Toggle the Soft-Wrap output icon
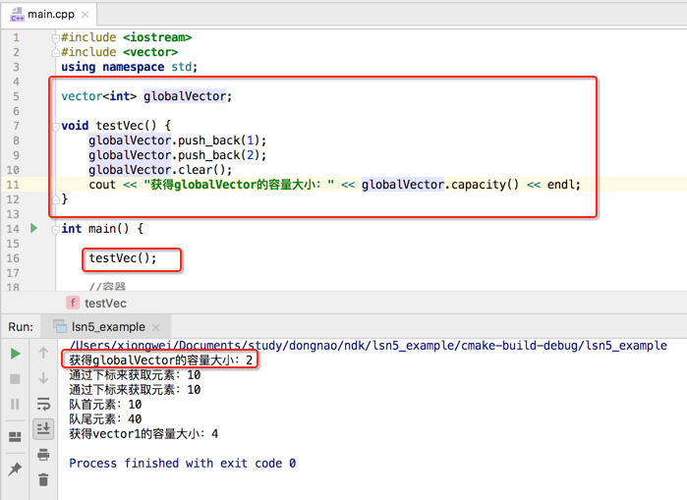The image size is (687, 500). [43, 404]
